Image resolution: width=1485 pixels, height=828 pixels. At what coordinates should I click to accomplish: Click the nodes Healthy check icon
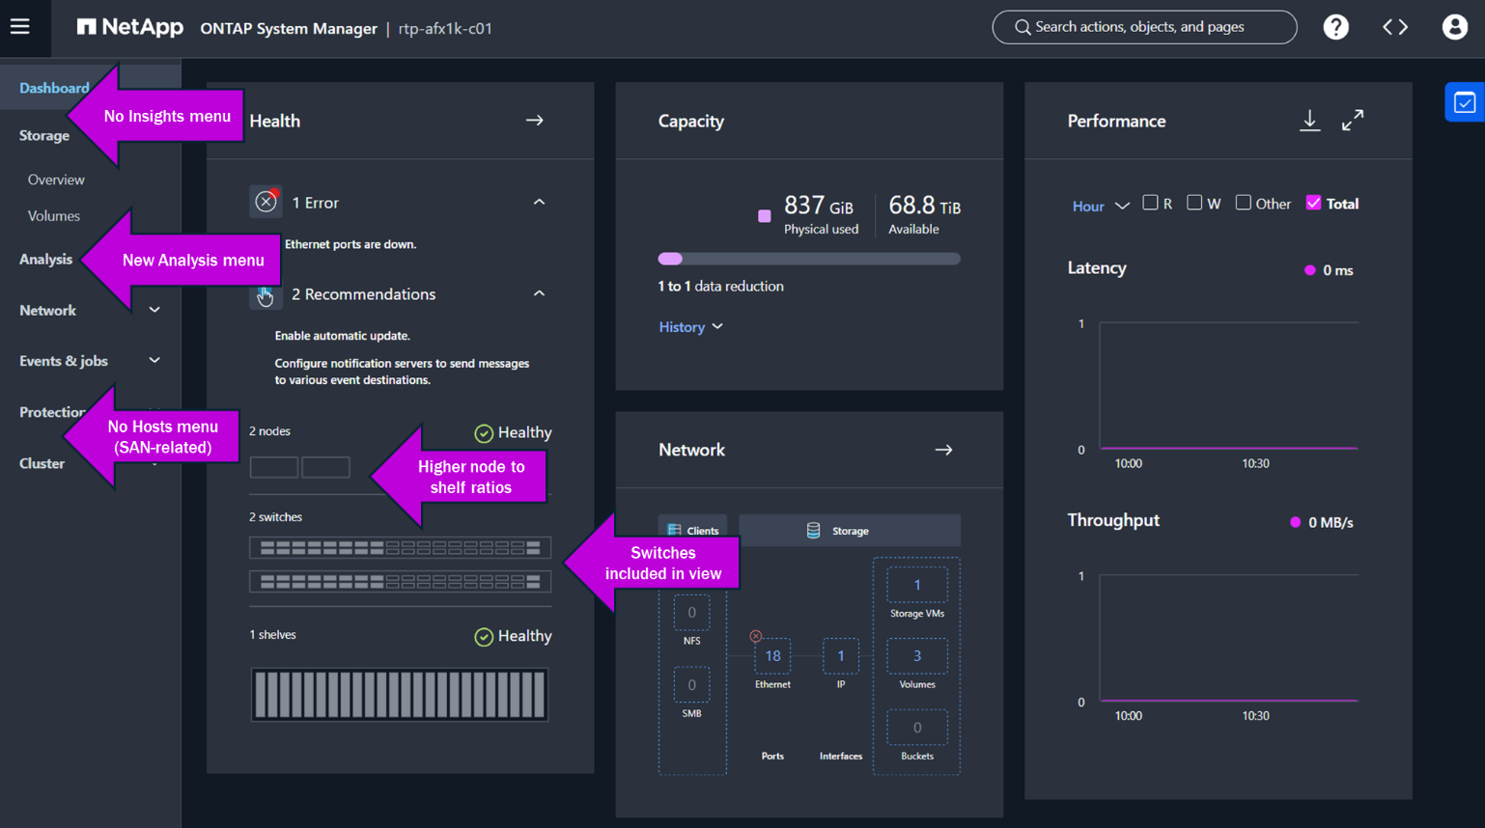[x=484, y=433]
